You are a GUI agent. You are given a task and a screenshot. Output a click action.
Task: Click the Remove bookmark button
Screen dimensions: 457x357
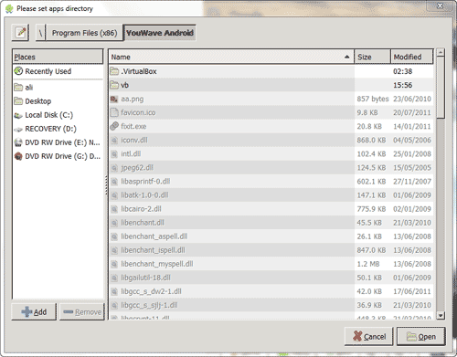(x=82, y=311)
